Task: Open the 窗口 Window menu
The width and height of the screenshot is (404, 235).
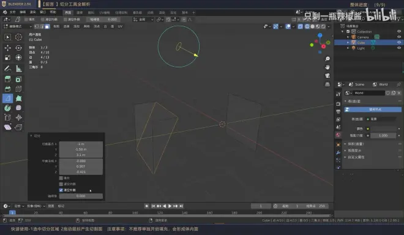Action: pyautogui.click(x=43, y=12)
